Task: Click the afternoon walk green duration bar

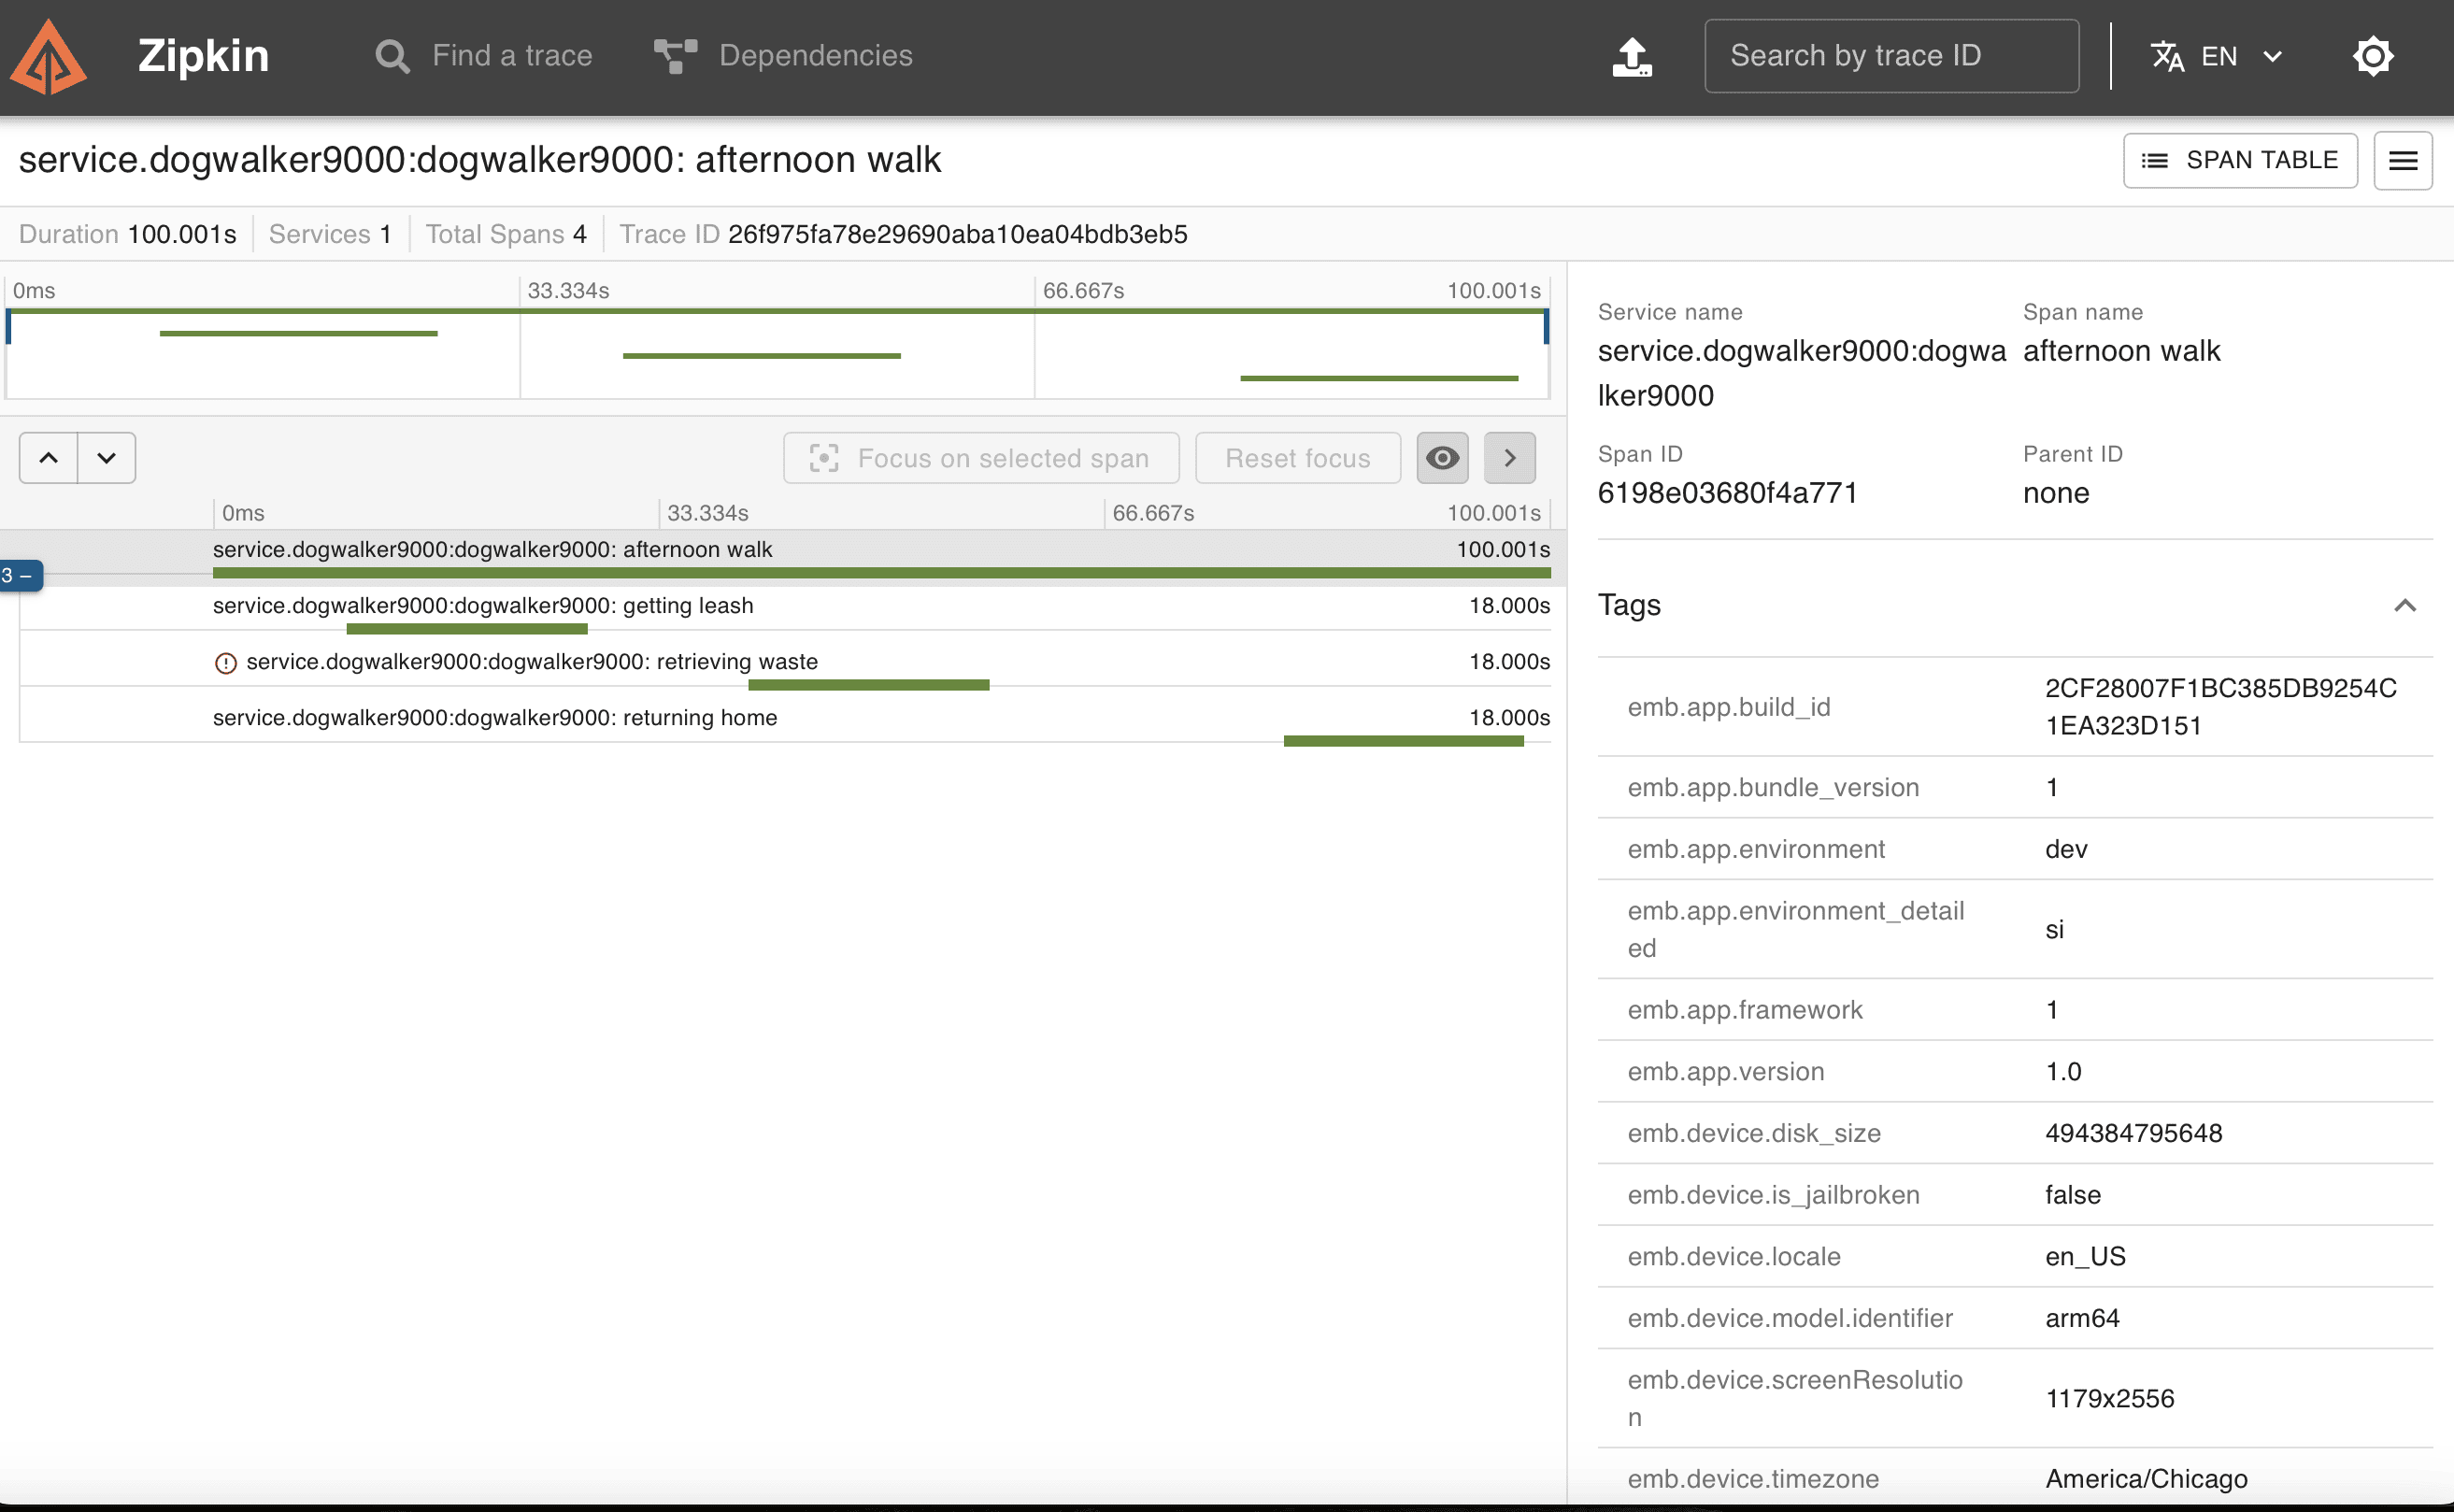Action: (x=881, y=573)
